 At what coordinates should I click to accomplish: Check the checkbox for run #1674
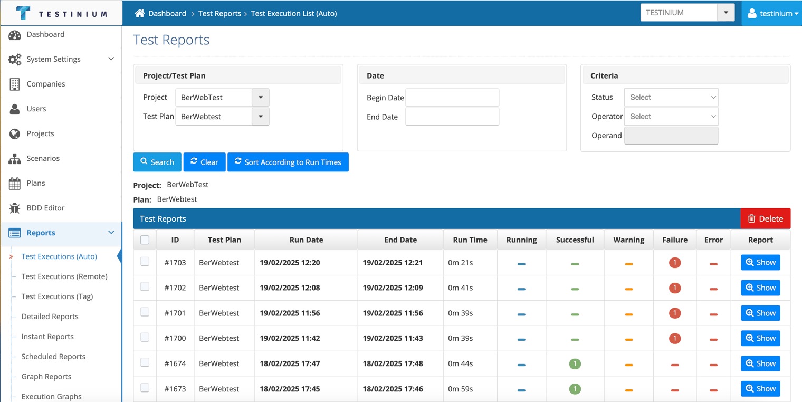coord(145,363)
